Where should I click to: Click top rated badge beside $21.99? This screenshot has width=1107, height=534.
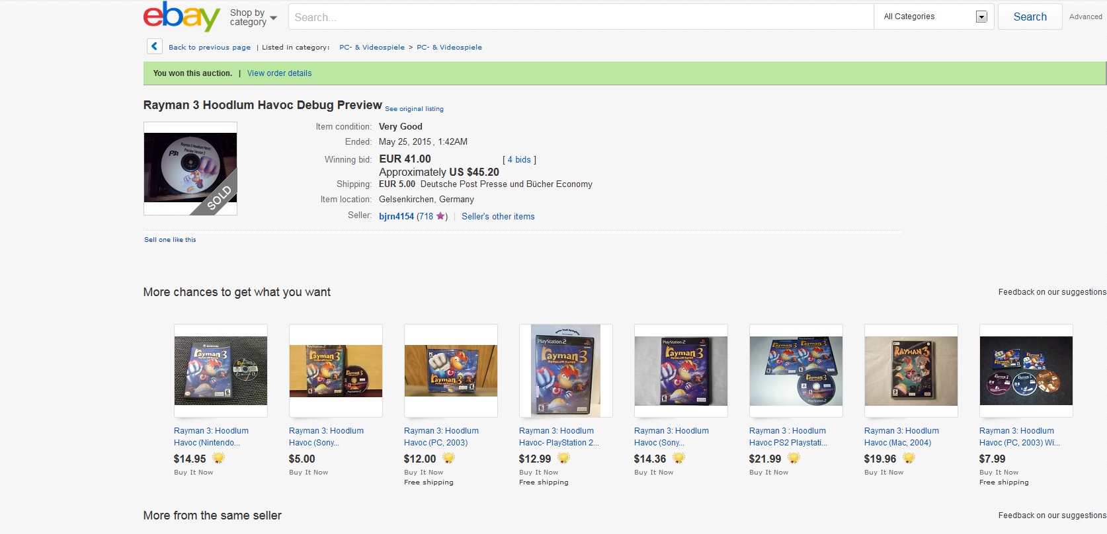coord(794,458)
